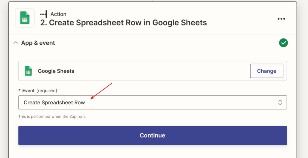Click the Google Sheets app name text

56,71
